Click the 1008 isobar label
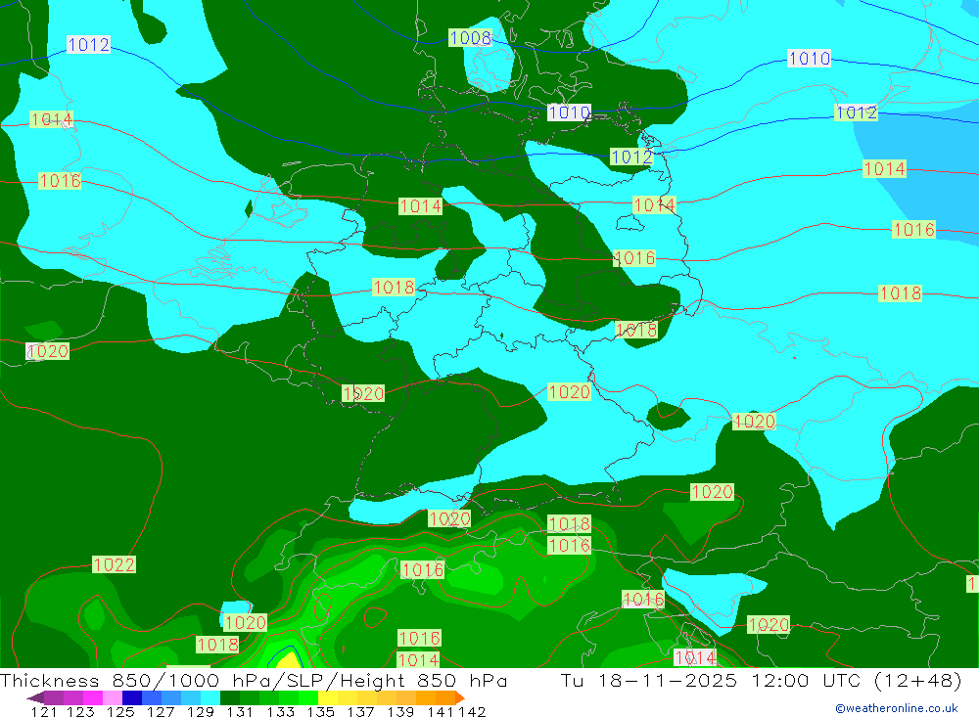The height and width of the screenshot is (717, 979). (470, 38)
